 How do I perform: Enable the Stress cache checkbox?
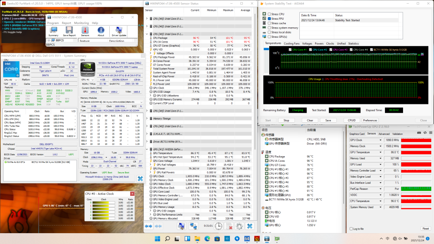(x=269, y=23)
